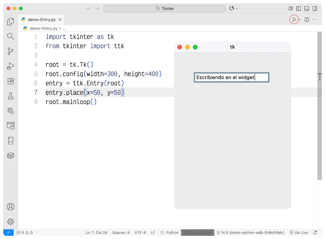The width and height of the screenshot is (325, 239).
Task: Open the Extensions view icon
Action: [11, 81]
